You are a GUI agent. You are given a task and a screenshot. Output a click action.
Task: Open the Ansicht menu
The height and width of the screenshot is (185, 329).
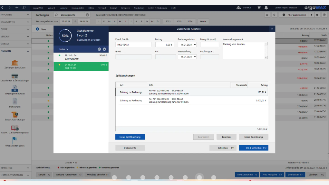pyautogui.click(x=64, y=8)
